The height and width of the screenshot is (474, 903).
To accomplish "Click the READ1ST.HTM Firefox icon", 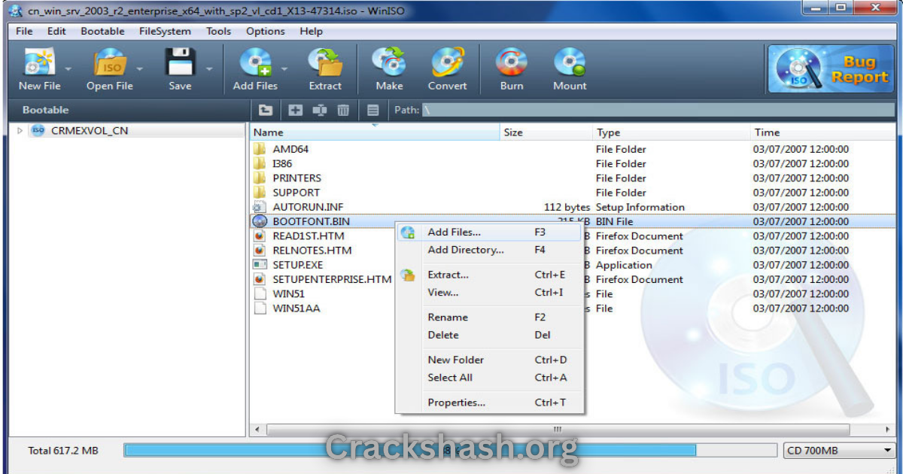I will coord(260,235).
